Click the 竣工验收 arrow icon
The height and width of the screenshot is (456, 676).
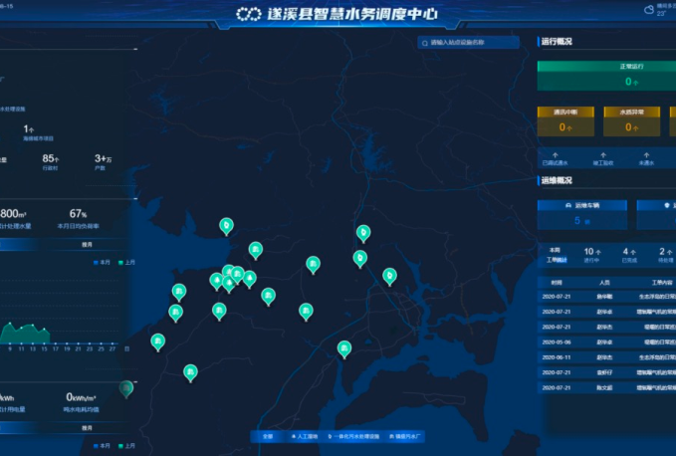coord(602,154)
